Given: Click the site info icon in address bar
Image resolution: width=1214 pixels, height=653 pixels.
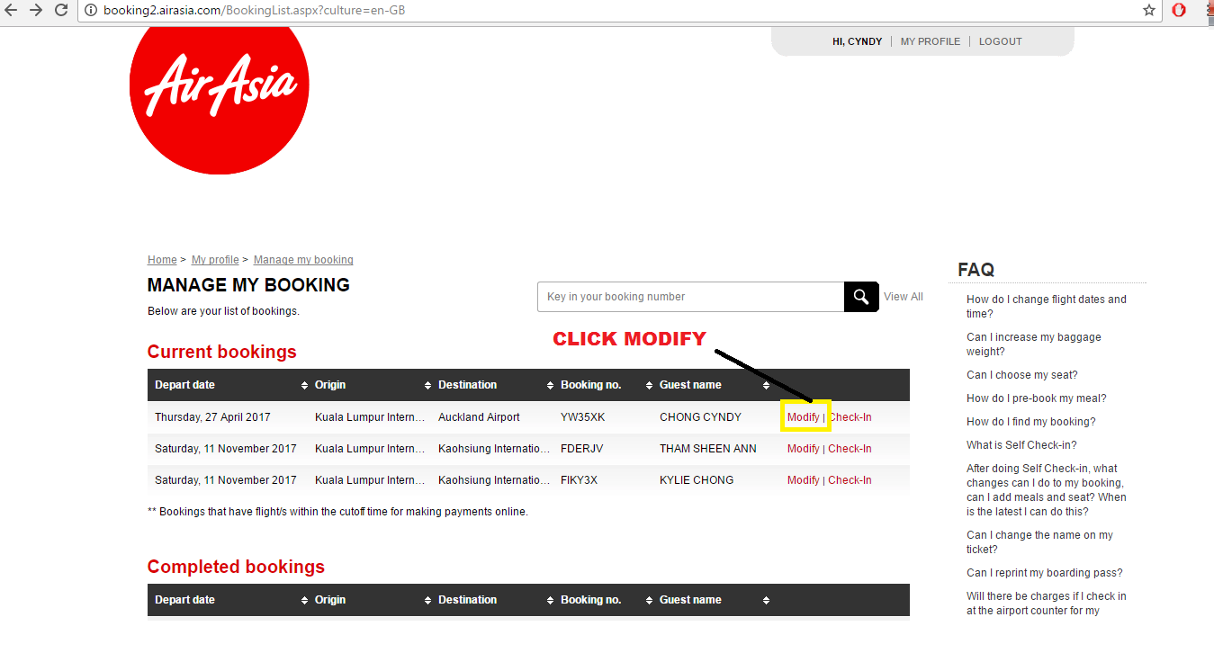Looking at the screenshot, I should click(91, 11).
